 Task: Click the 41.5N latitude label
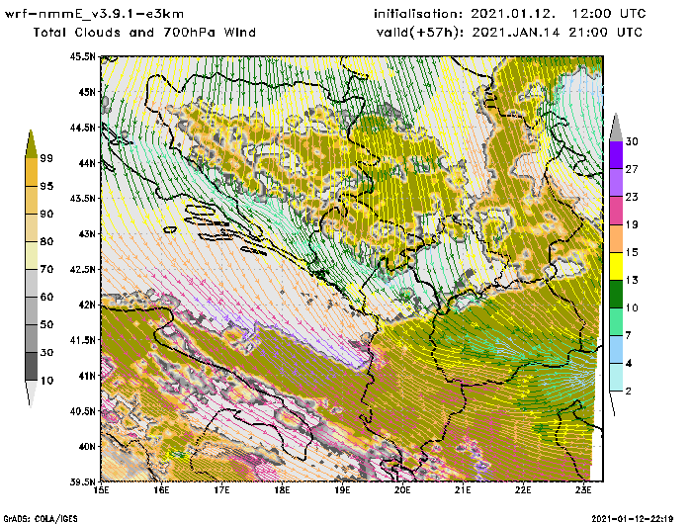[82, 340]
